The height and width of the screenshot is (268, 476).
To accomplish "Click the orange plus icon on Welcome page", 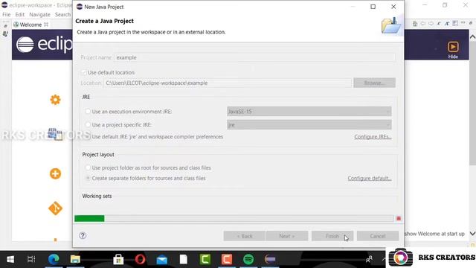I will point(55,173).
